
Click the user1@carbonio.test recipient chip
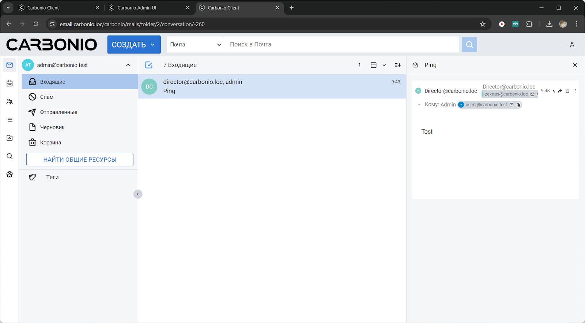click(x=490, y=105)
